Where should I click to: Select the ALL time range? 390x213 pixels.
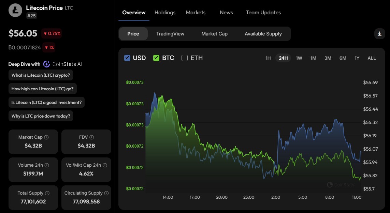coord(372,58)
